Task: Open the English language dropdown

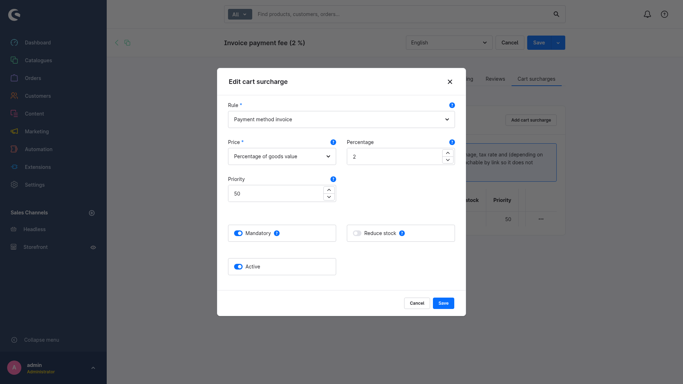Action: 449,43
